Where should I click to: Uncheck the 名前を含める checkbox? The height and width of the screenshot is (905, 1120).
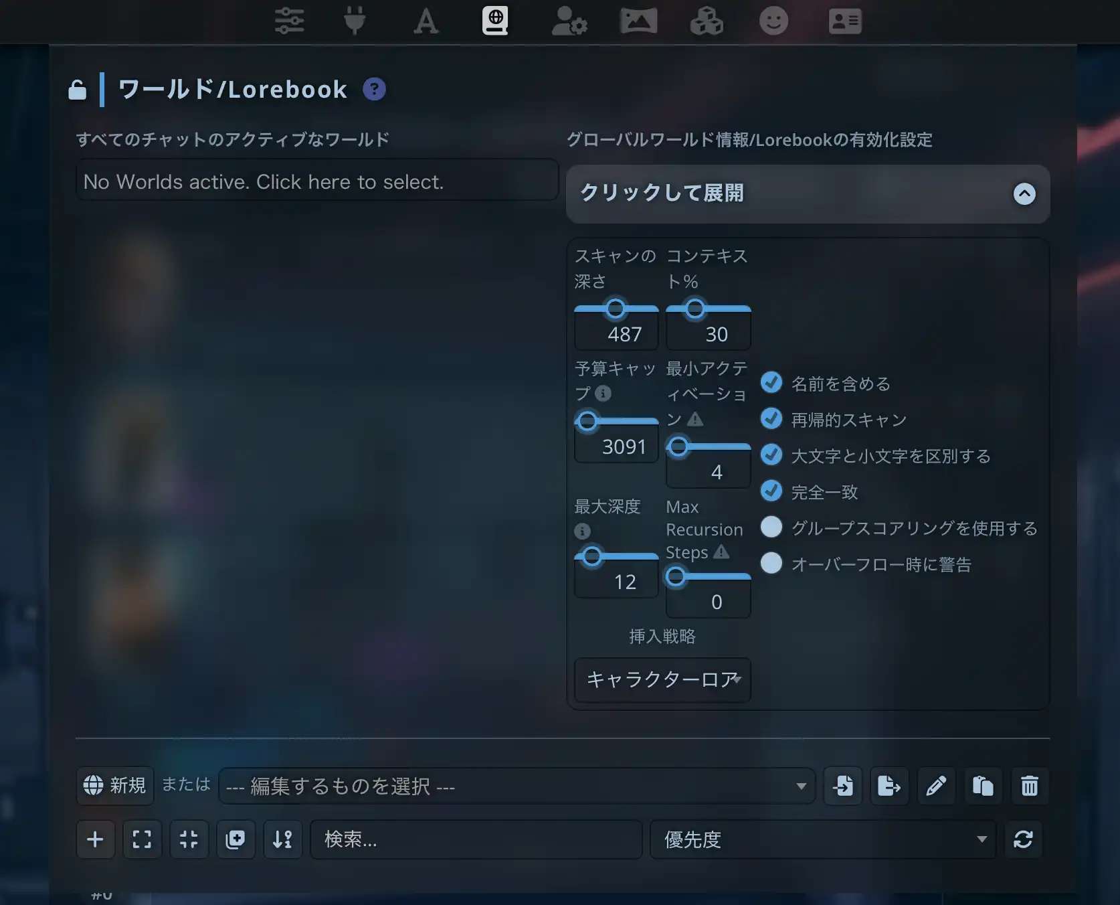(771, 382)
